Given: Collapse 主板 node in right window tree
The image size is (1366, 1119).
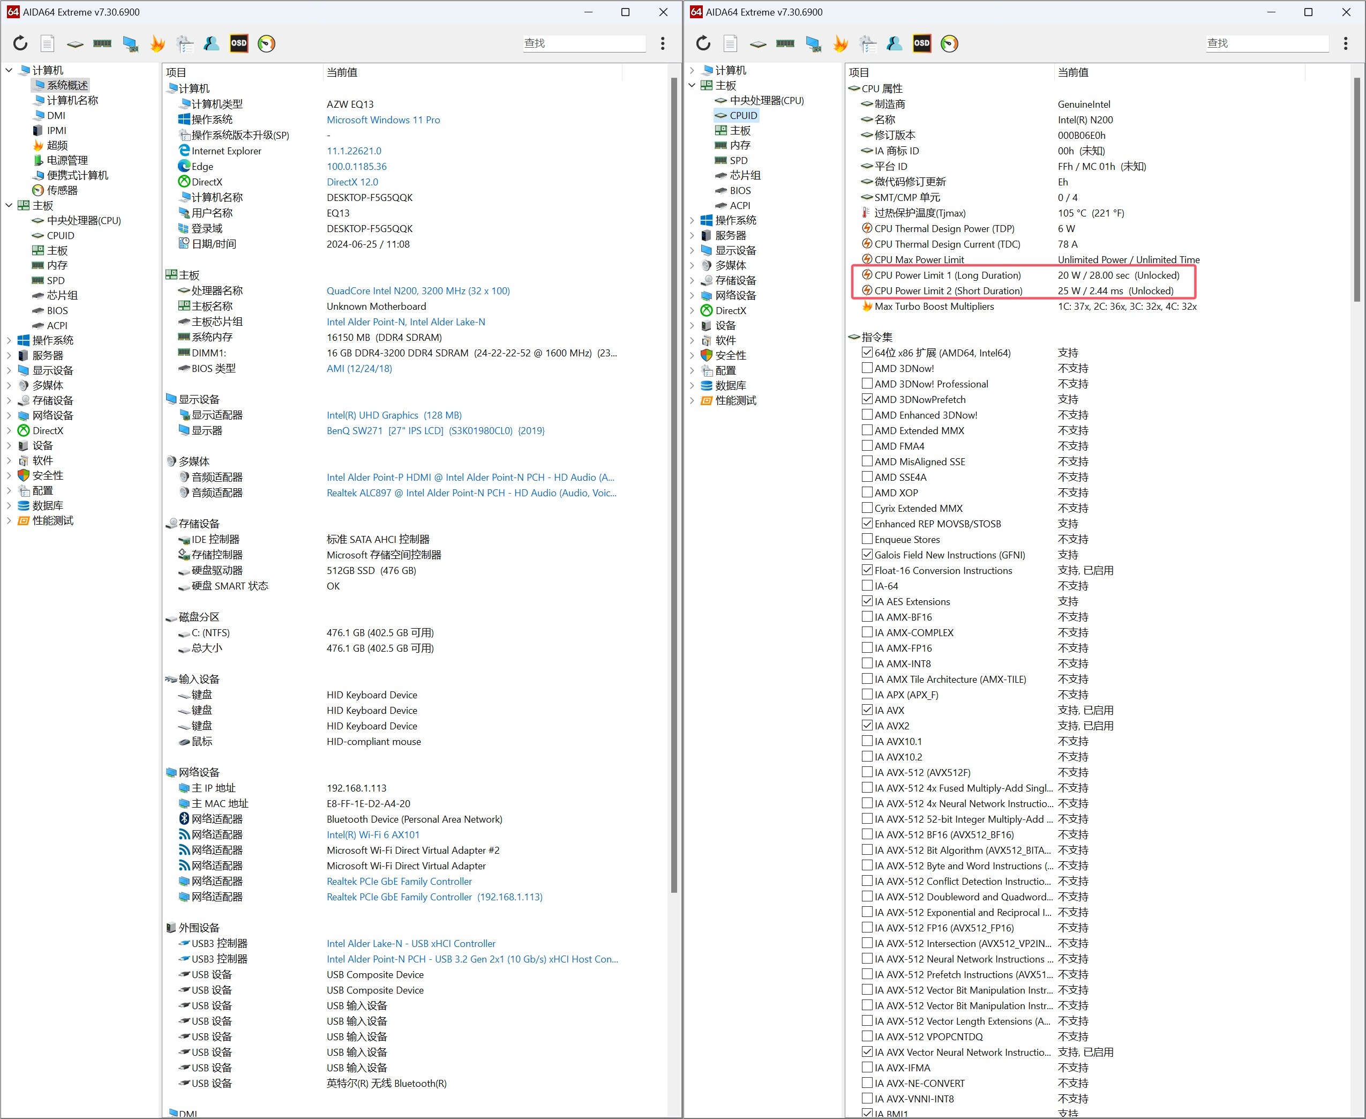Looking at the screenshot, I should pos(692,86).
